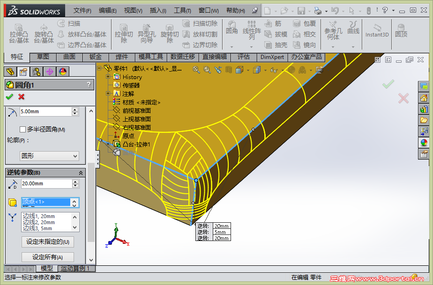Switch to the 评估 tab

pos(244,57)
